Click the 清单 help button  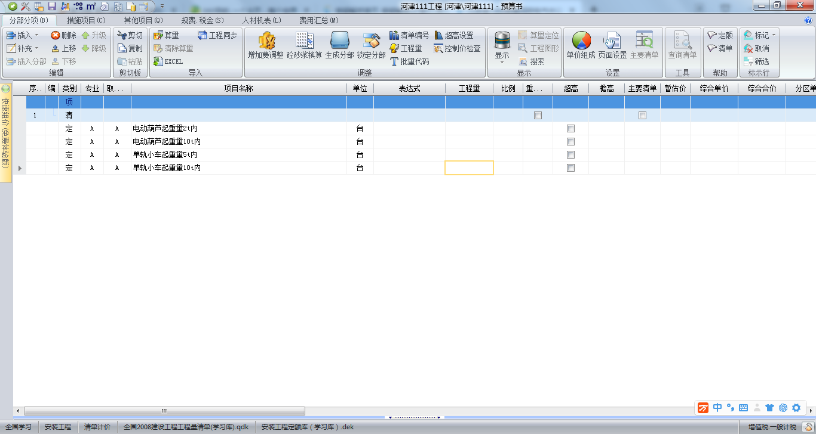click(x=720, y=48)
